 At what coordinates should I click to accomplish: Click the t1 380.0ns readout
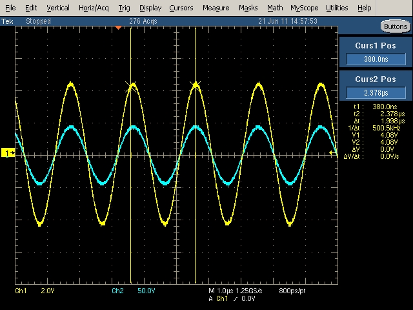click(x=376, y=107)
